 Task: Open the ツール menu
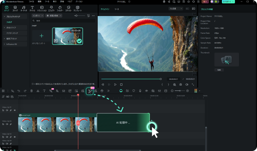tap(47, 1)
